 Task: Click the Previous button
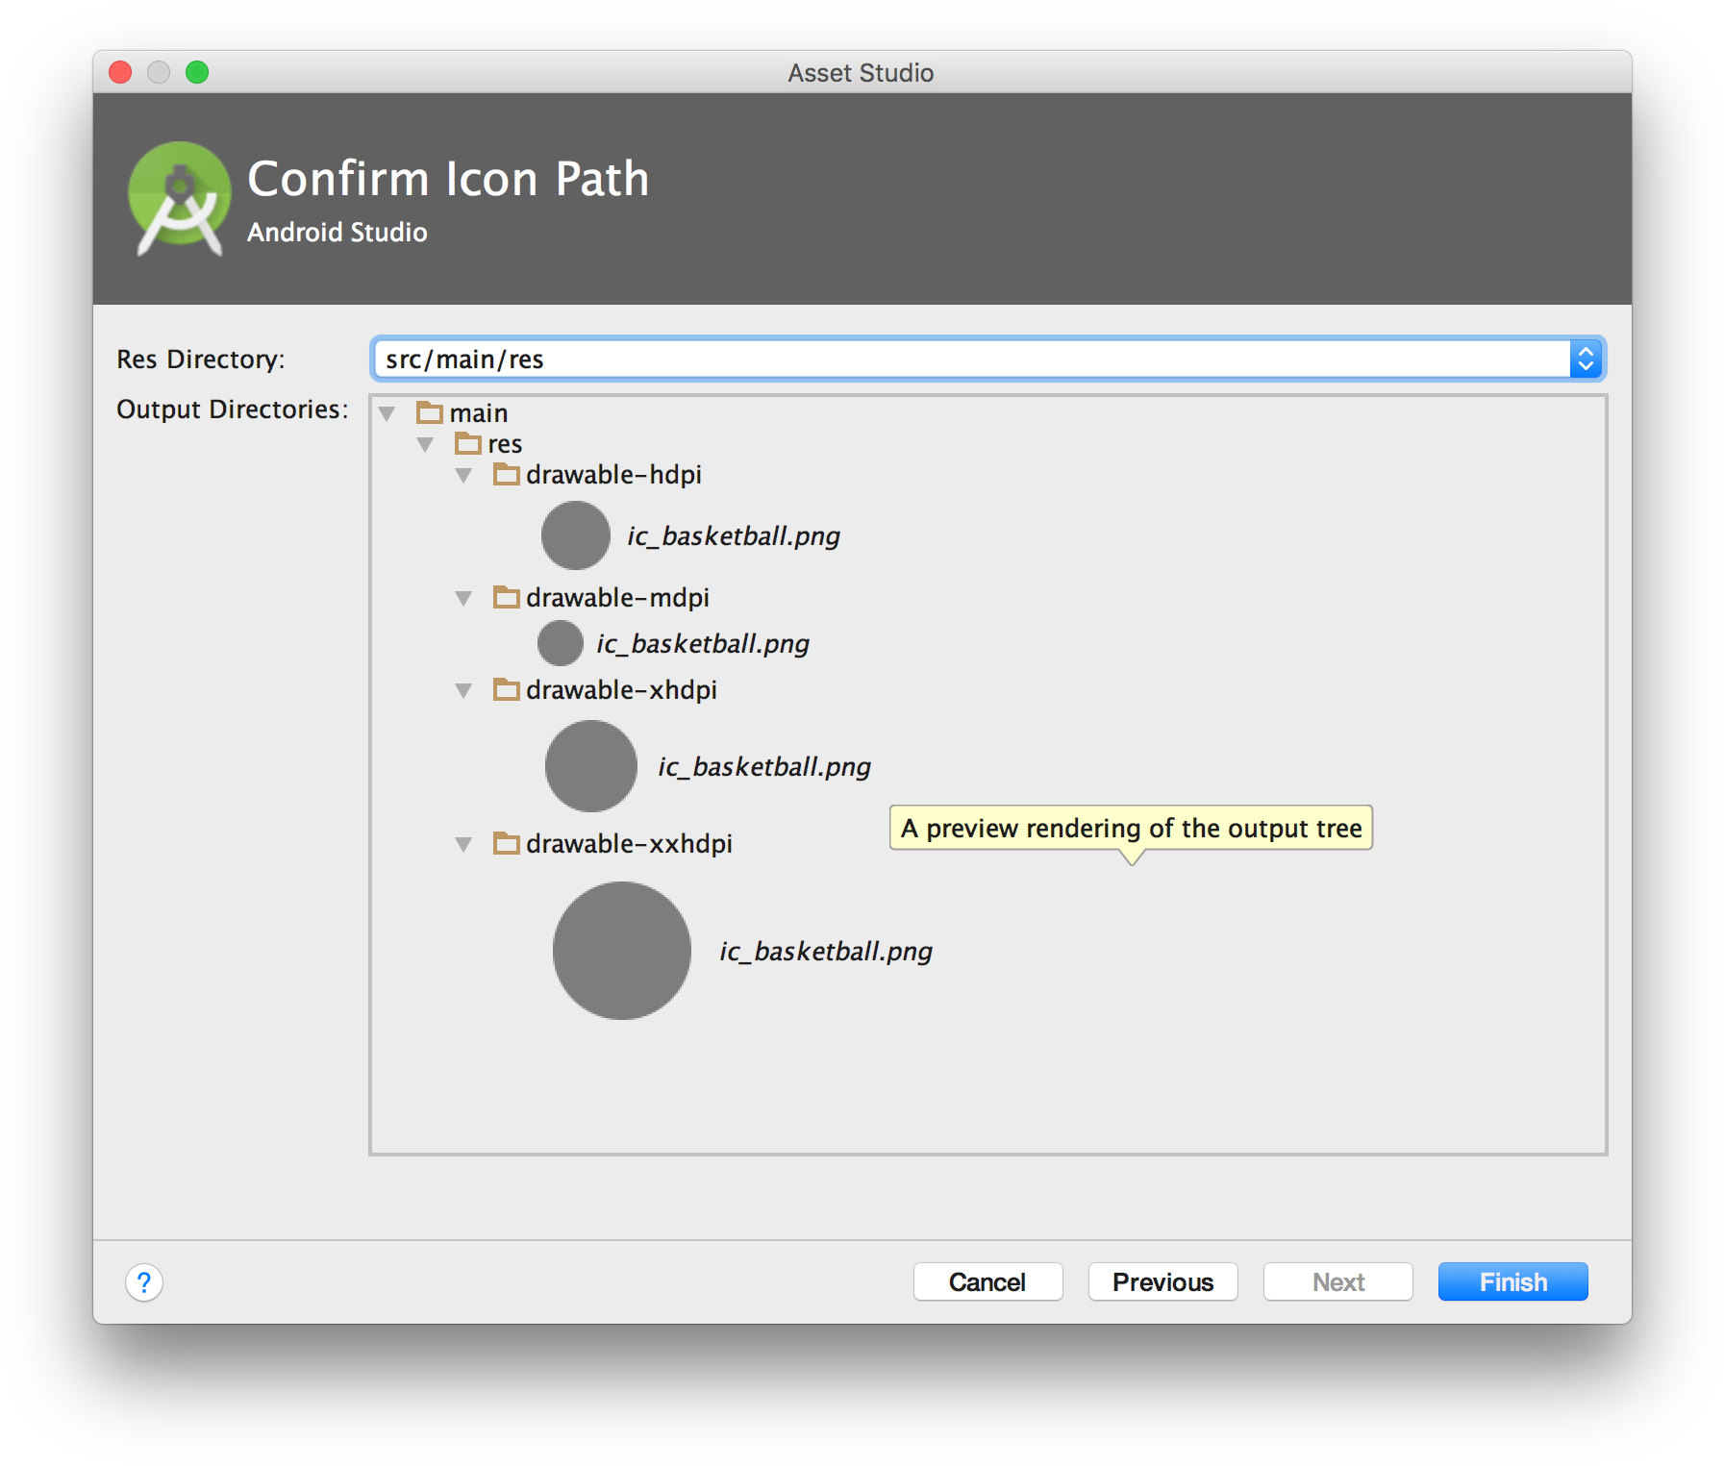point(1162,1281)
